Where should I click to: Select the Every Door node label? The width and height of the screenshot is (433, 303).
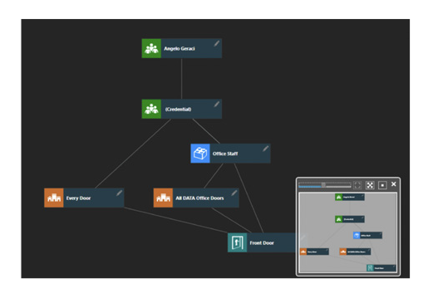click(x=78, y=198)
